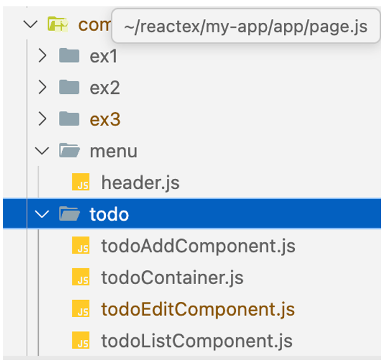Click the JS icon beside header.js
390x364 pixels.
82,183
